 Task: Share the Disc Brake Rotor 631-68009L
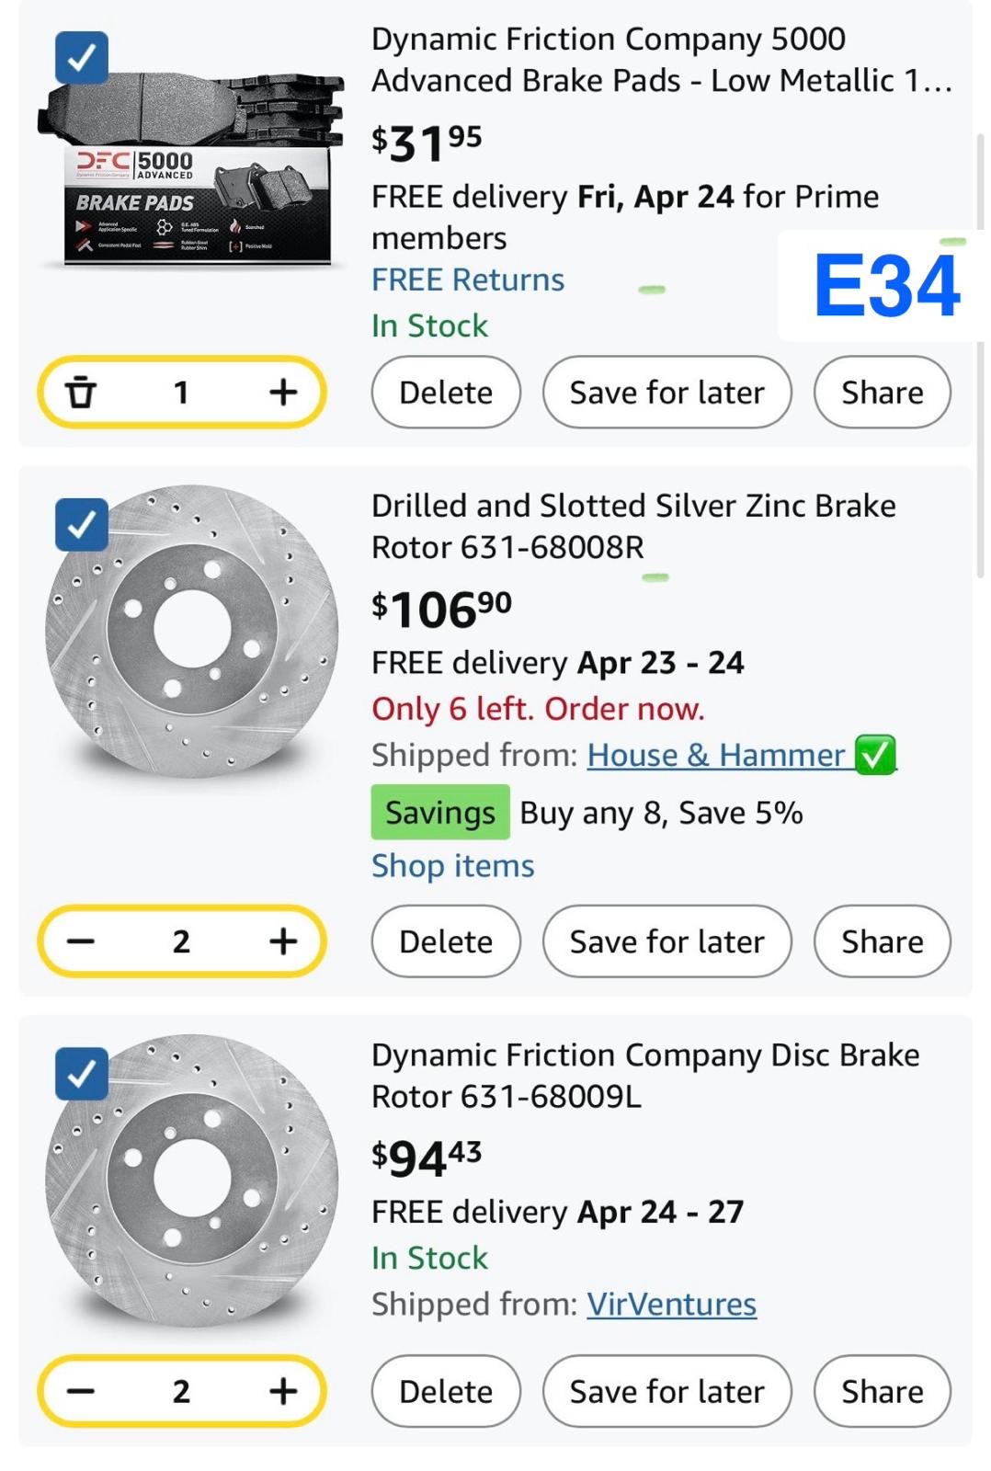[x=882, y=1391]
